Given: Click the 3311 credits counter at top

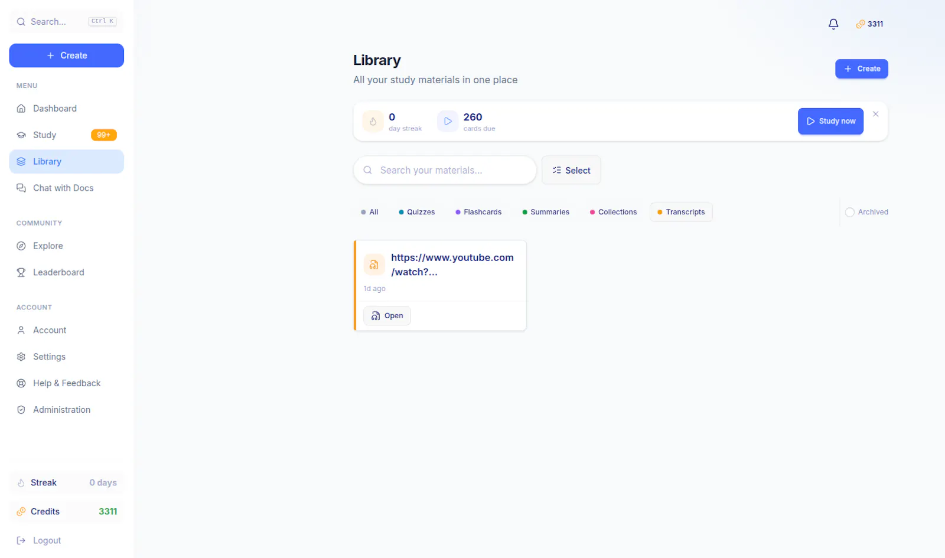Looking at the screenshot, I should pos(870,24).
